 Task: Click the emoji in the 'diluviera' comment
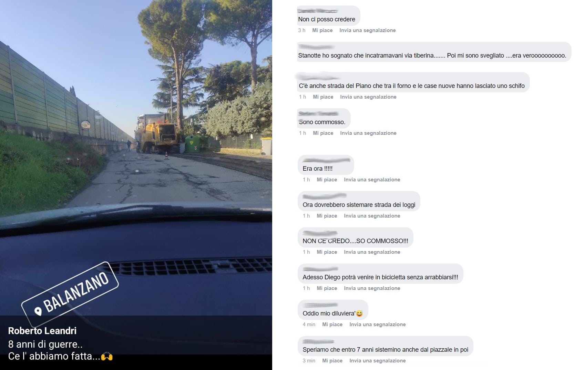[x=359, y=313]
